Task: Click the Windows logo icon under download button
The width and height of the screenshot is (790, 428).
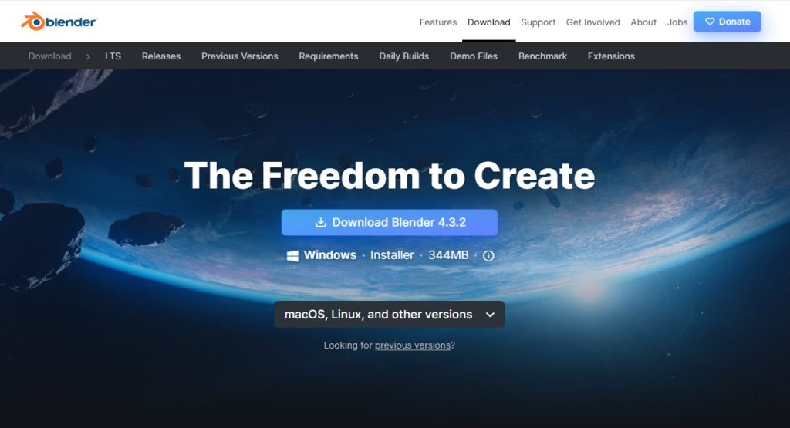Action: click(292, 256)
